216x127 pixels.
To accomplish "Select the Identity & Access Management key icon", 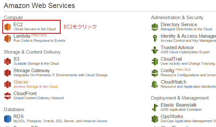I will (x=155, y=38).
